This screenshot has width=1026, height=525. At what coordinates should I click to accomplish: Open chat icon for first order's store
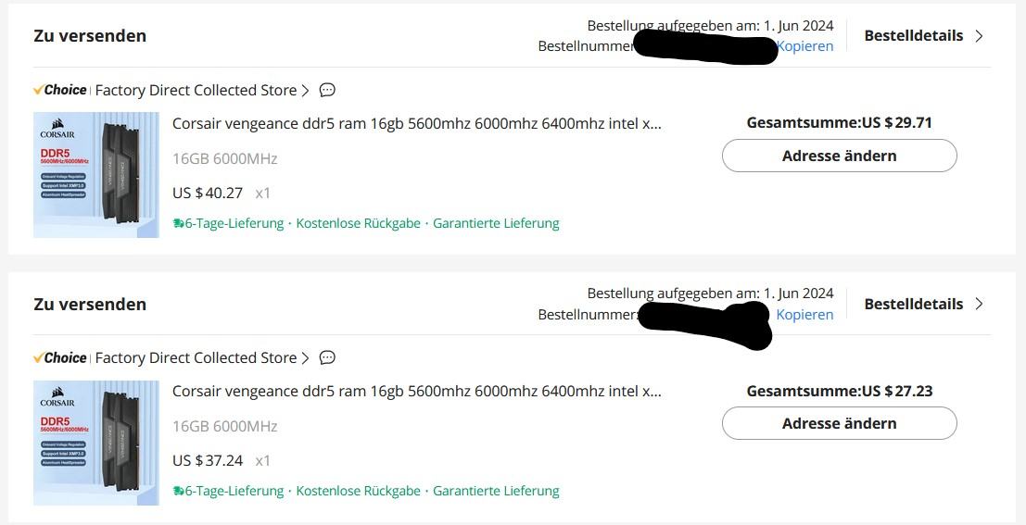coord(327,90)
